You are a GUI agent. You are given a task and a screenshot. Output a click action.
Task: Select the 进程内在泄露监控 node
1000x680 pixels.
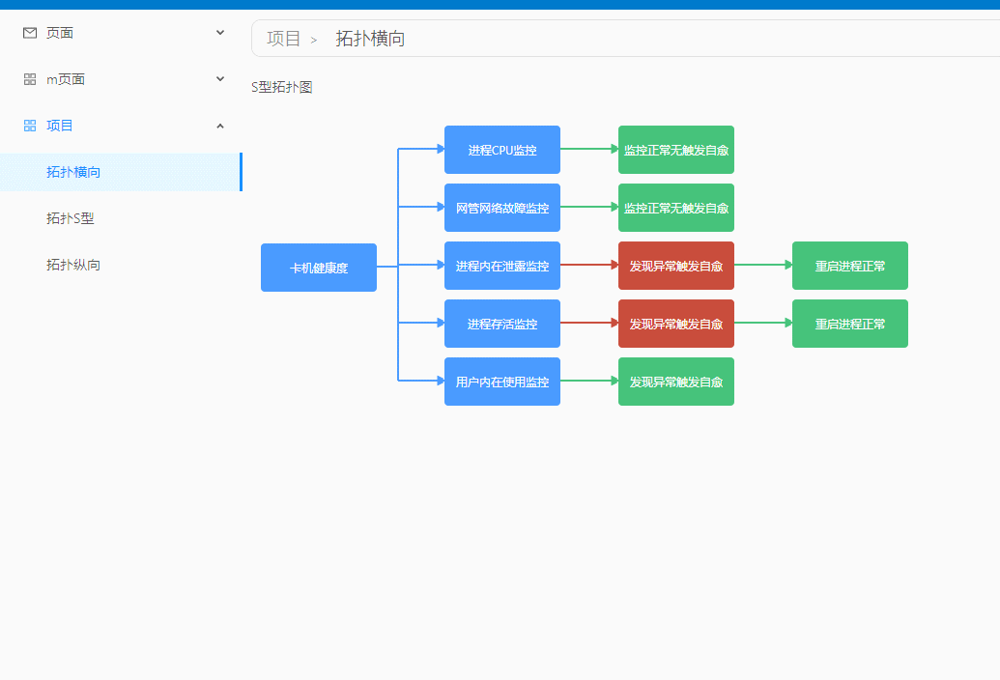pyautogui.click(x=501, y=266)
